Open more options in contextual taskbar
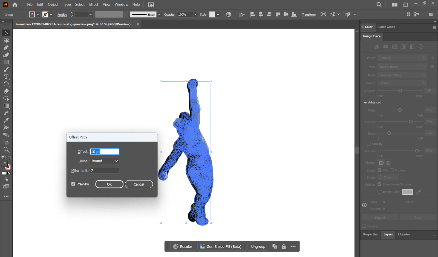This screenshot has height=257, width=438. 293,247
